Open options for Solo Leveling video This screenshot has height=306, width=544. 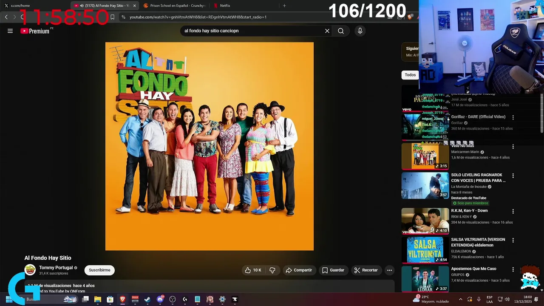coord(513,176)
